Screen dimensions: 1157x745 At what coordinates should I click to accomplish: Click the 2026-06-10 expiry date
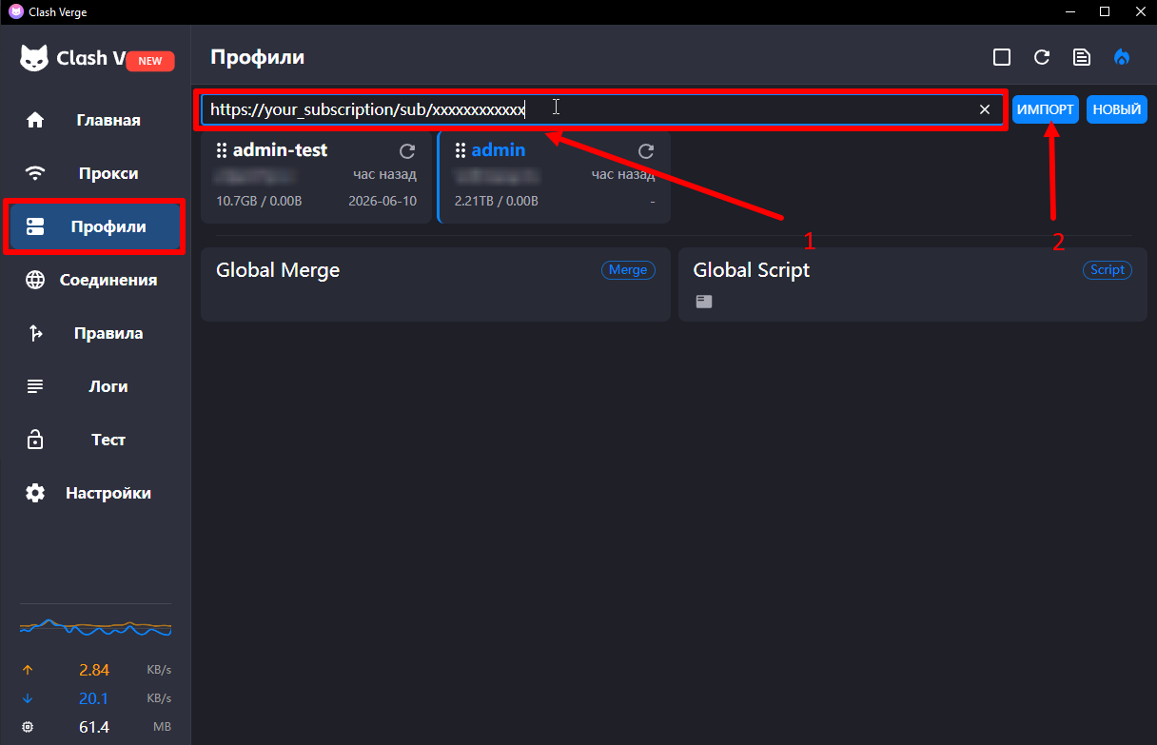point(383,201)
